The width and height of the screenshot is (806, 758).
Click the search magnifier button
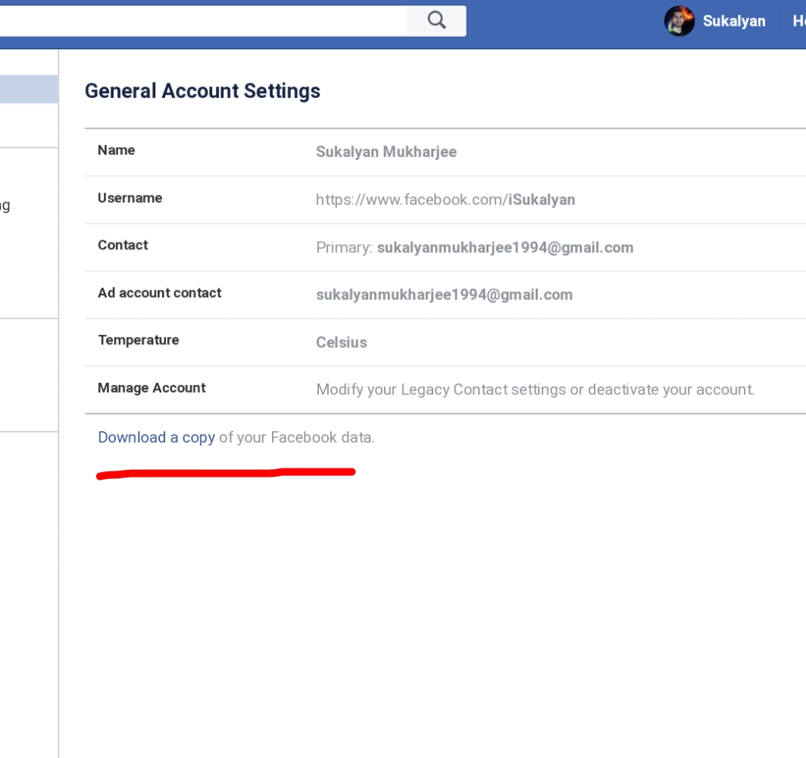(436, 20)
